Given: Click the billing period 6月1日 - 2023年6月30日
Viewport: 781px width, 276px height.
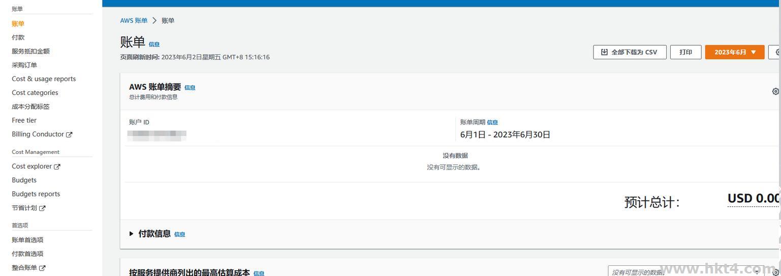Looking at the screenshot, I should 505,134.
